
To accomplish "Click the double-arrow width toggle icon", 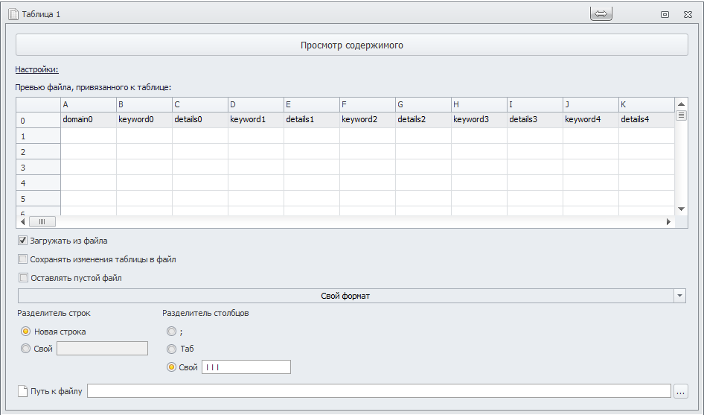I will (x=601, y=14).
